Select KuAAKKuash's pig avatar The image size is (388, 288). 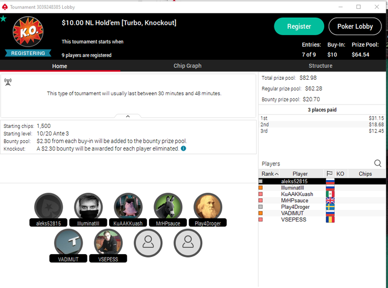click(x=128, y=207)
